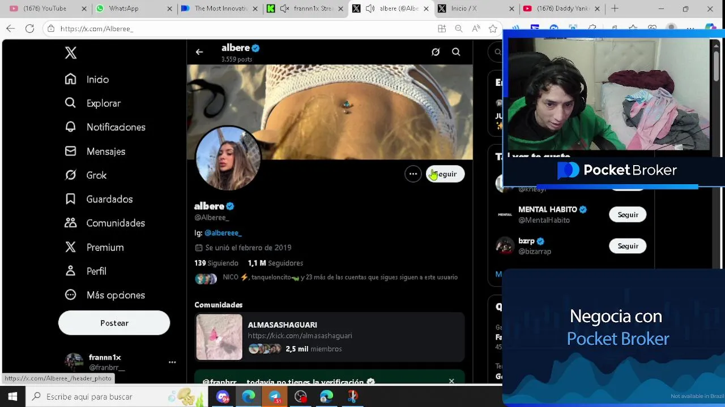
Task: Mute the albere tab audio icon
Action: (x=370, y=8)
